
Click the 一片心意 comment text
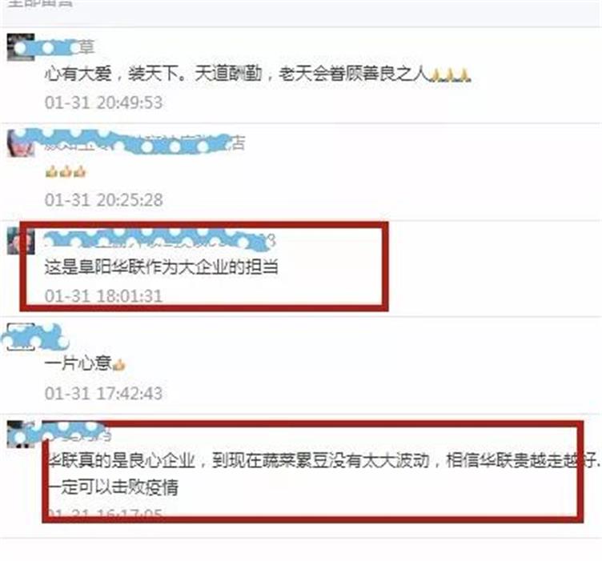tap(78, 363)
